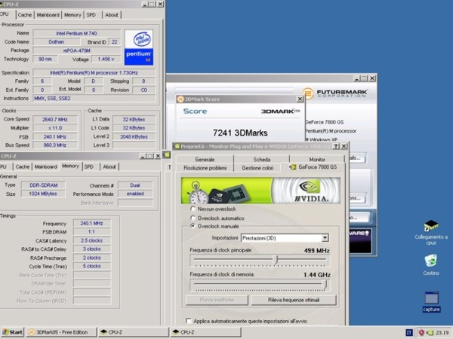Select the Nessun overclock radio option

tap(193, 210)
